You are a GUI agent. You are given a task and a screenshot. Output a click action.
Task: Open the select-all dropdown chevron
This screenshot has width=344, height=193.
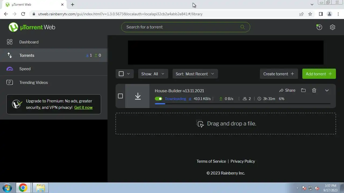tap(128, 74)
